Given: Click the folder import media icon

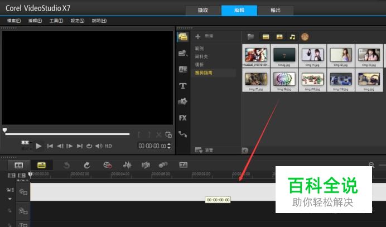Looking at the screenshot, I should 250,37.
